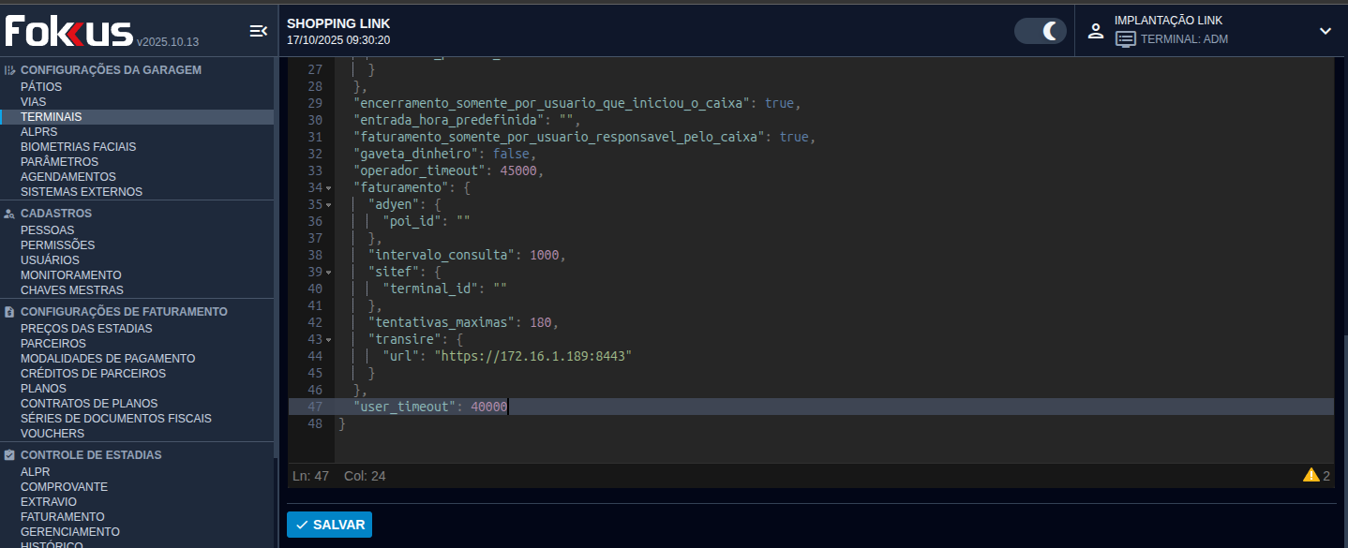Click the Controle de Estadias section icon
This screenshot has width=1348, height=548.
[x=9, y=455]
